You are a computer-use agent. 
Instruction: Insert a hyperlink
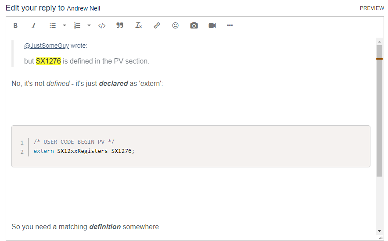(x=157, y=25)
